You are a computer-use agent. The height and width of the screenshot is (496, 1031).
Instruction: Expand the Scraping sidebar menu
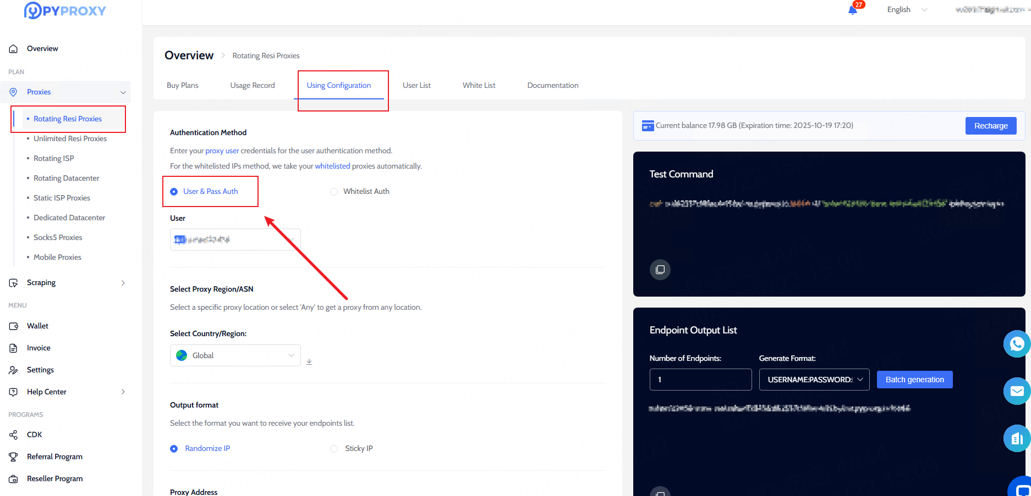click(67, 283)
